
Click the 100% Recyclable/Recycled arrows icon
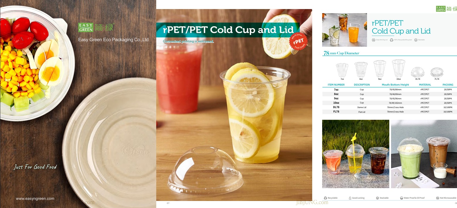click(392, 40)
